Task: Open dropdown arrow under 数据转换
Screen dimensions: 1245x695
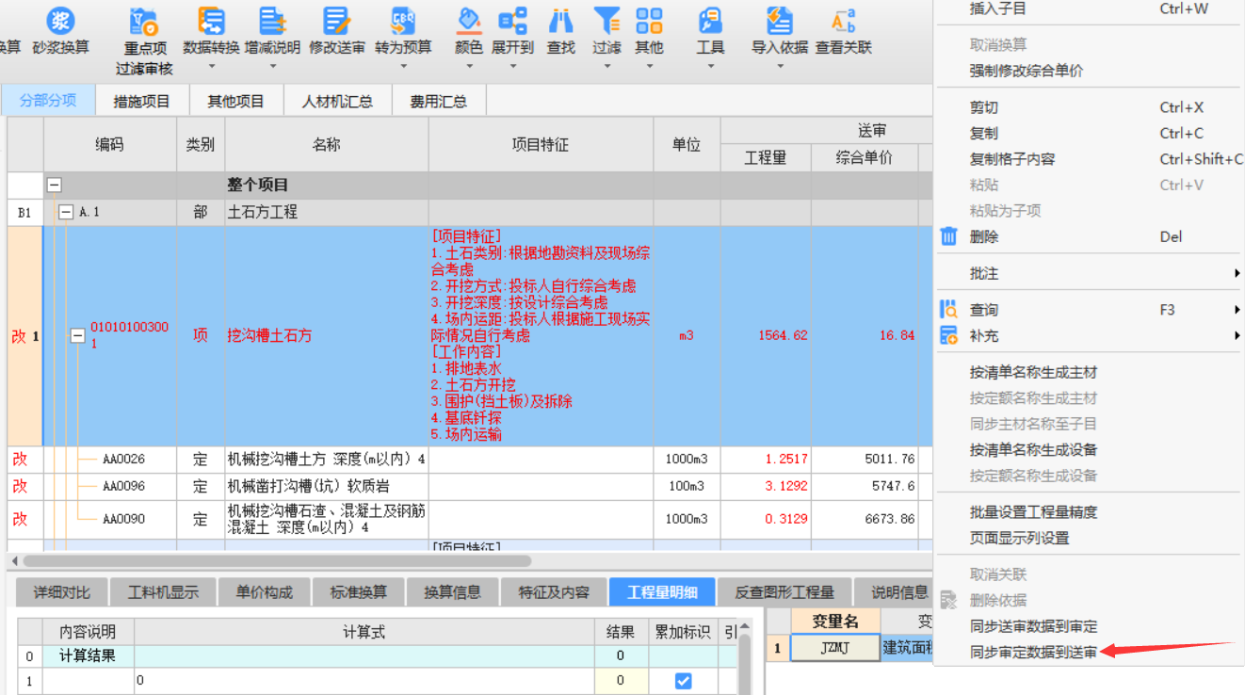Action: (211, 67)
